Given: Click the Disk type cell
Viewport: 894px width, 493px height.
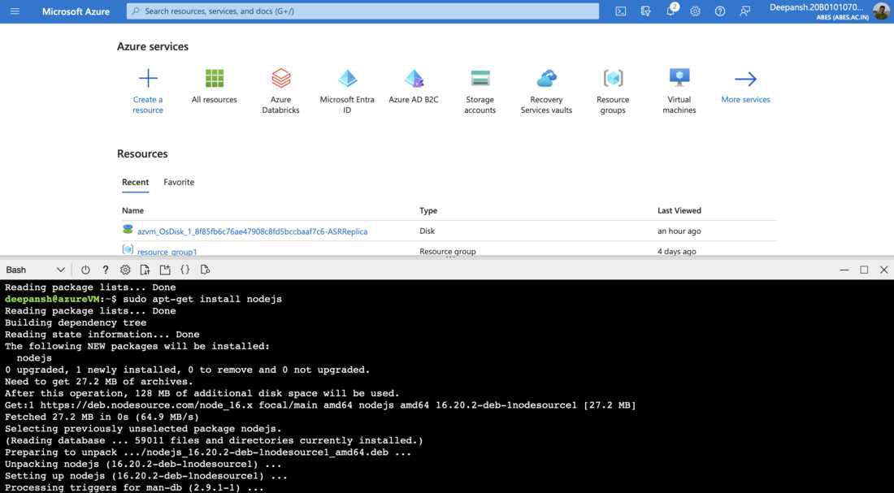Looking at the screenshot, I should click(x=427, y=231).
